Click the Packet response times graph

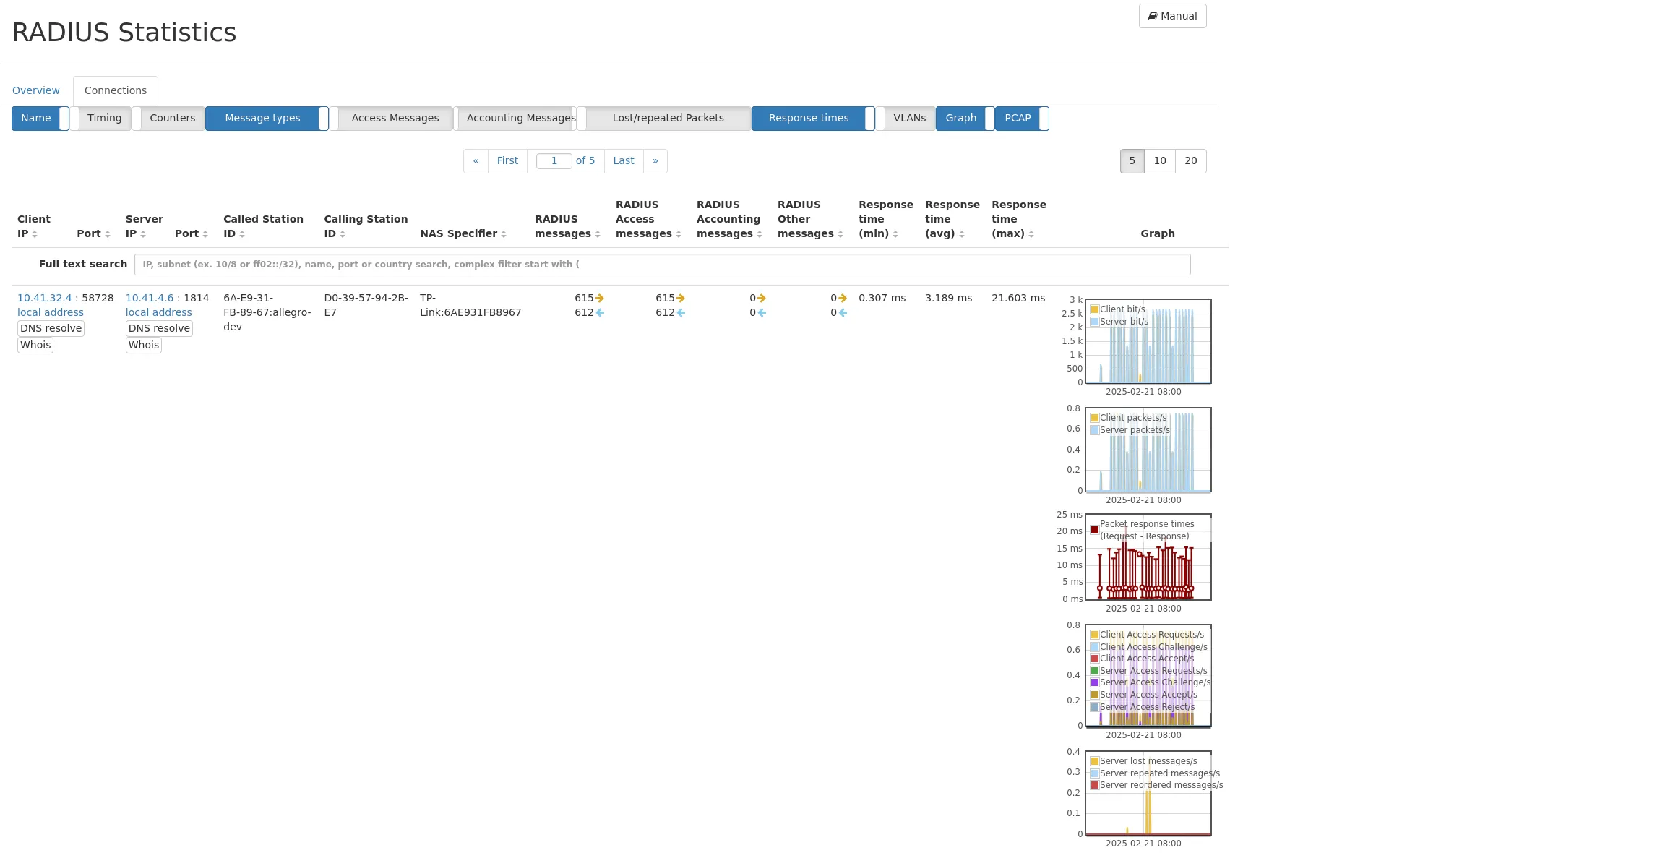tap(1148, 557)
